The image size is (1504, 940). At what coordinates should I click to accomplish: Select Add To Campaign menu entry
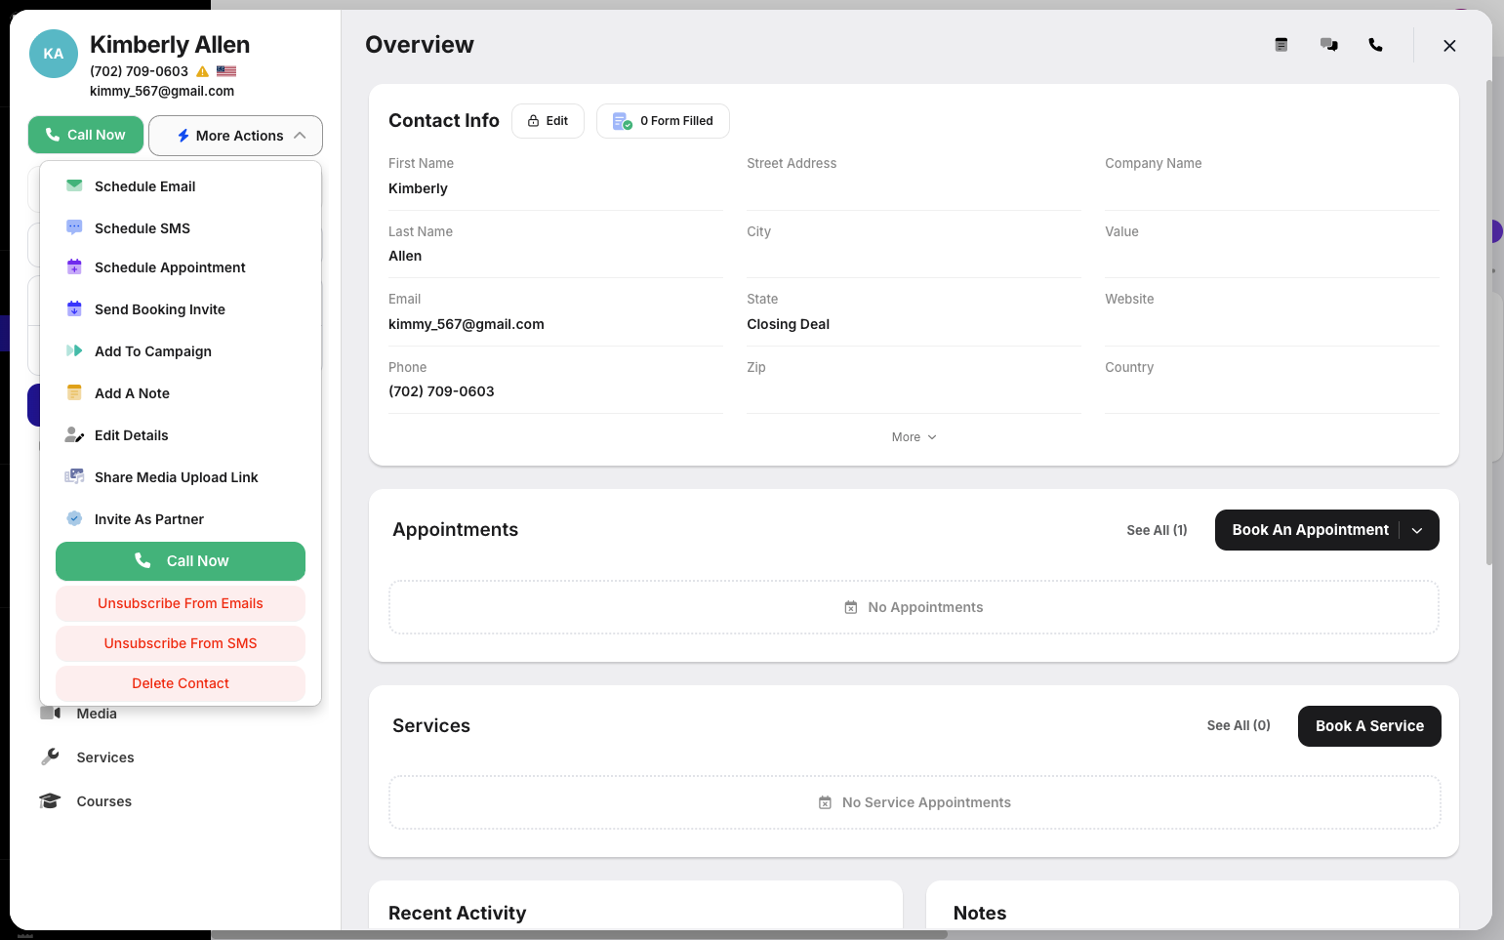(181, 351)
